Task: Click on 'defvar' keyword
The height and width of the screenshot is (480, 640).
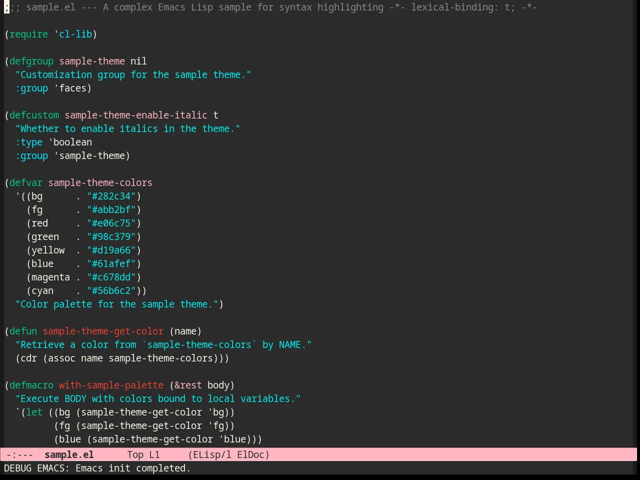Action: click(x=26, y=182)
